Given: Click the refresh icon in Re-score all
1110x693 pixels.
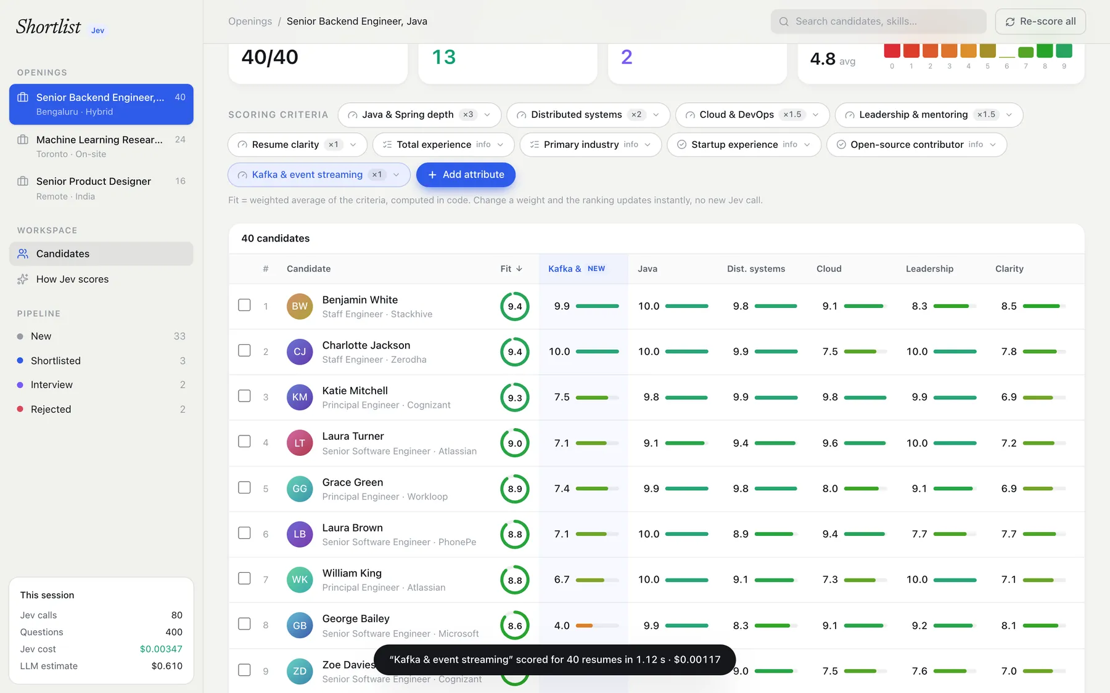Looking at the screenshot, I should click(1010, 22).
